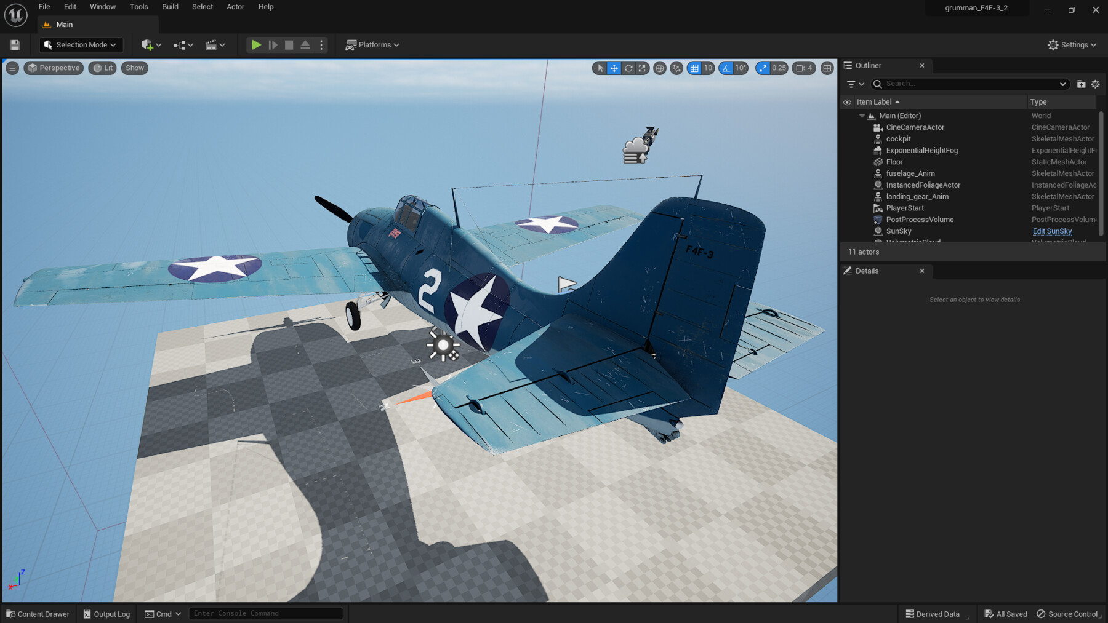Open the Cinematics clapperboard dropdown
Viewport: 1108px width, 623px height.
[215, 45]
